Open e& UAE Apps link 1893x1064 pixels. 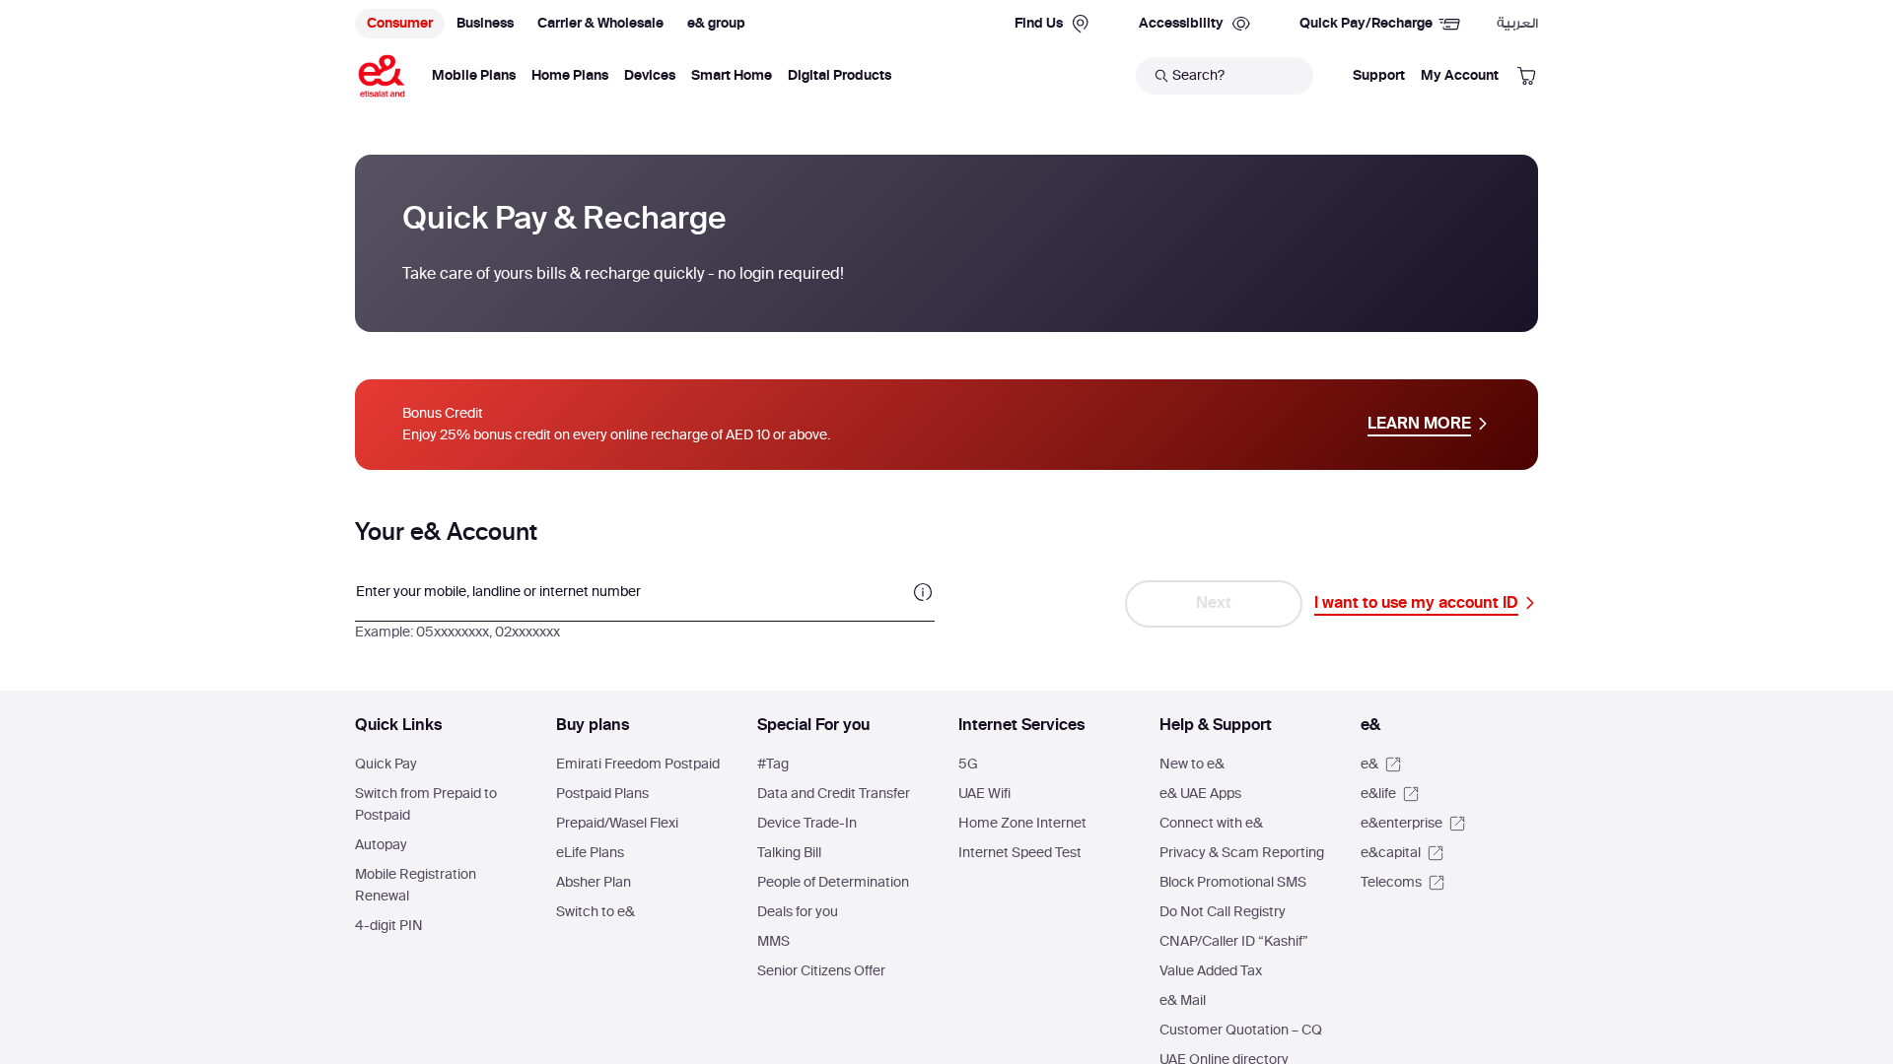(x=1200, y=794)
